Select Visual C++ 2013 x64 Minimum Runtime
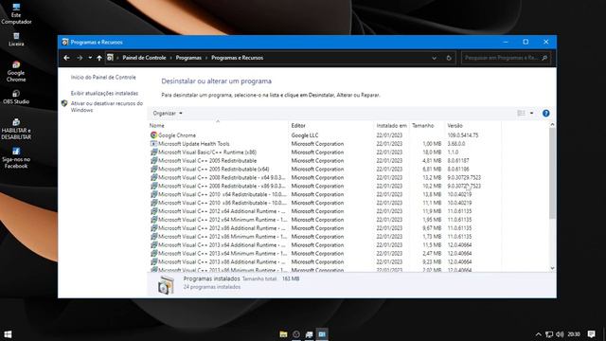606x341 pixels. [x=325, y=254]
